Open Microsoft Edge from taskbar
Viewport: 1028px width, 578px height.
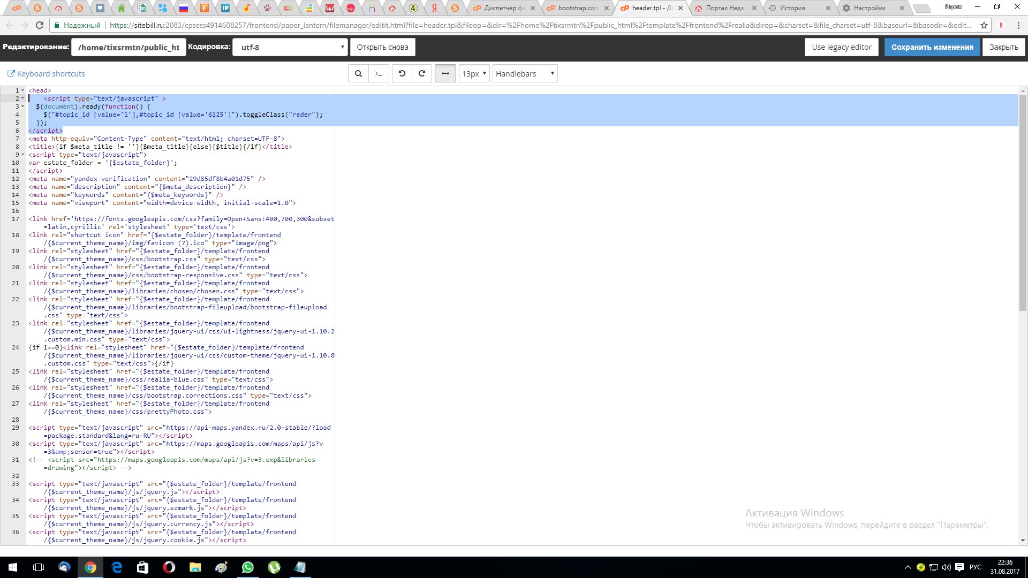coord(117,567)
